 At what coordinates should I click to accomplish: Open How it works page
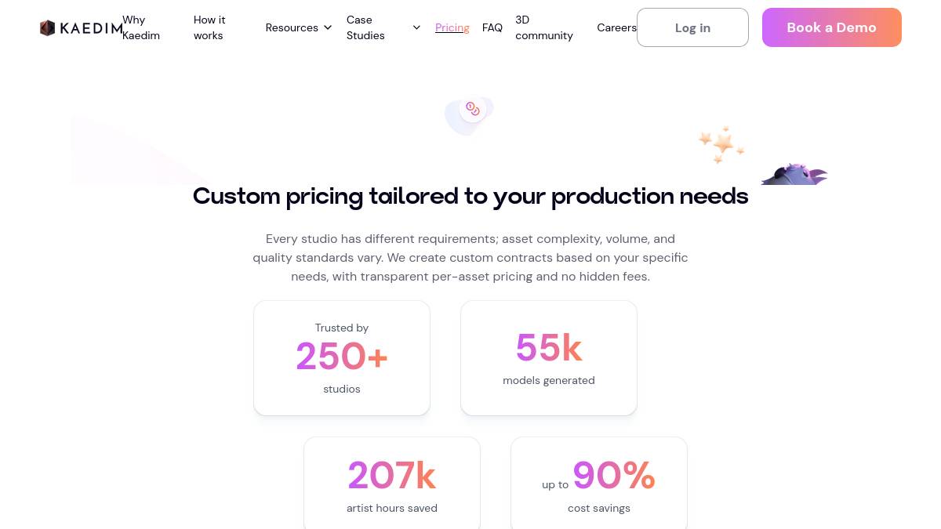pos(209,27)
